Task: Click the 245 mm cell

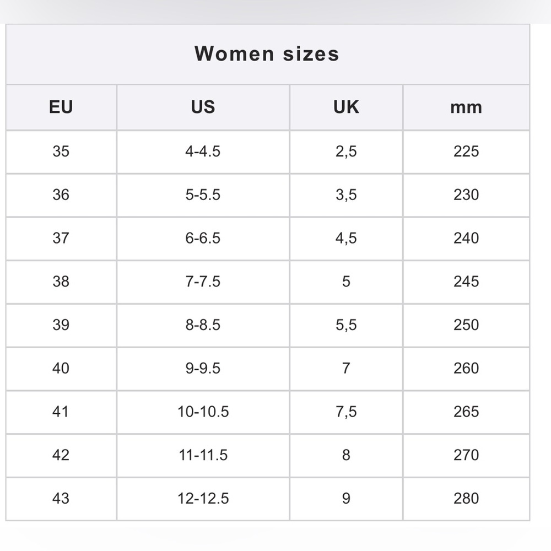Action: pyautogui.click(x=466, y=282)
